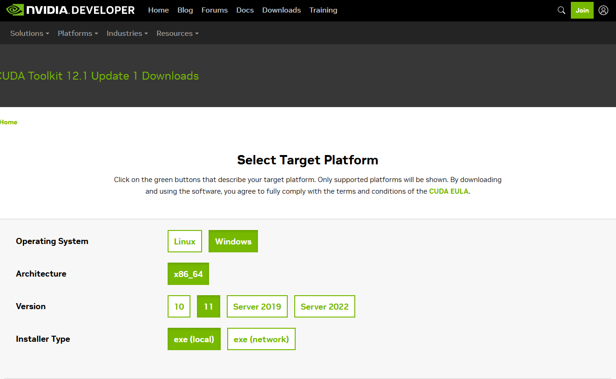Select the exe (local) installer type
Screen dimensions: 616x379
click(194, 339)
